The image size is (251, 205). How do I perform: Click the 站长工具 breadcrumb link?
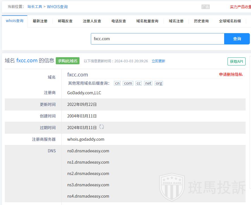tap(35, 7)
